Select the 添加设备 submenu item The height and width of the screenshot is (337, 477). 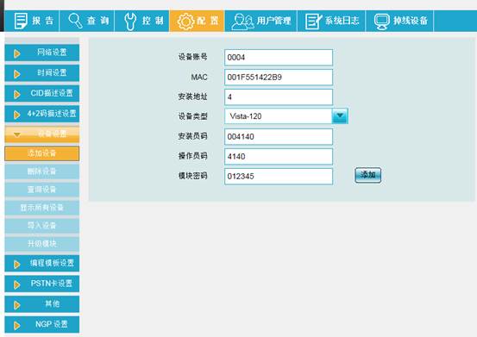click(42, 153)
